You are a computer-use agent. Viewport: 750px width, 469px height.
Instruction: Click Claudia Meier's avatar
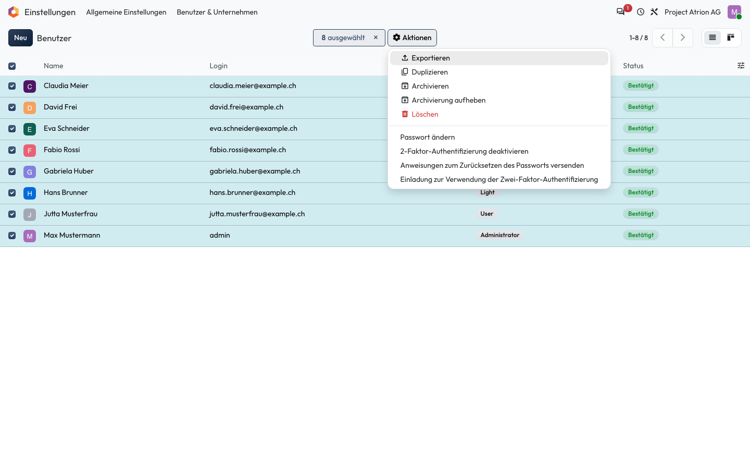click(x=30, y=87)
